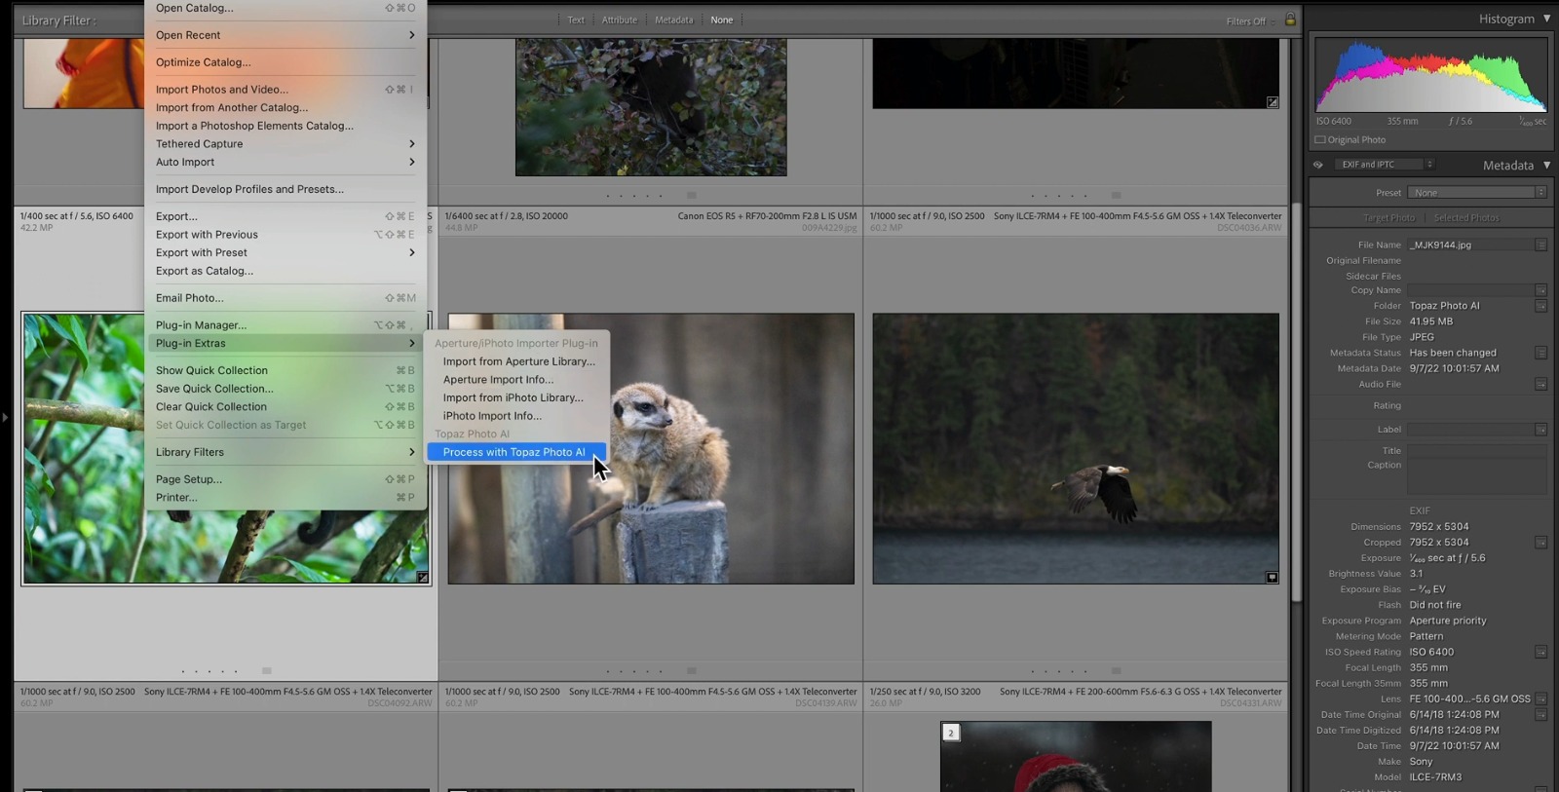Click the Lens filter arrow icon
This screenshot has height=792, width=1559.
(x=1540, y=698)
